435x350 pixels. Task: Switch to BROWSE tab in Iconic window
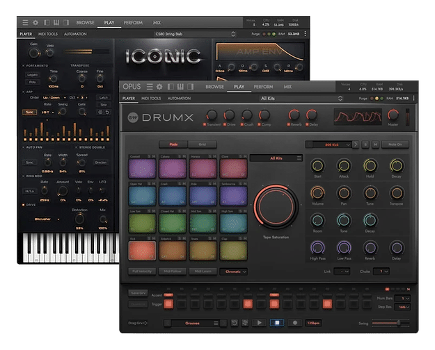point(85,23)
